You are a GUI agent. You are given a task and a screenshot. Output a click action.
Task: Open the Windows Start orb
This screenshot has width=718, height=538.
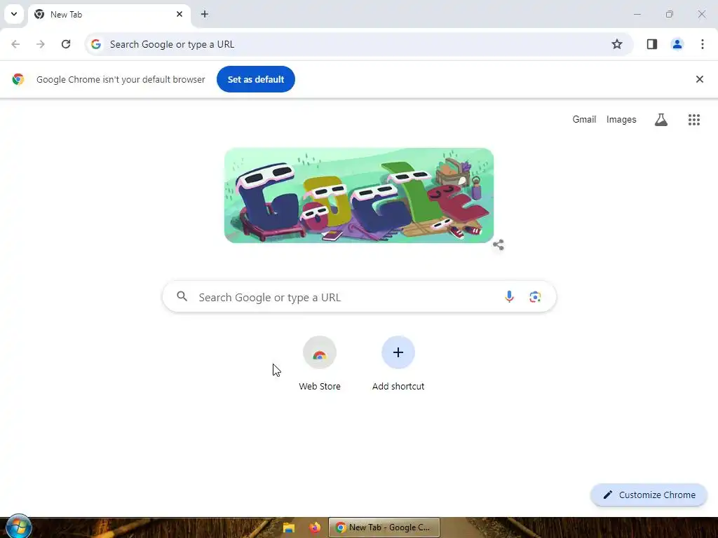tap(18, 526)
